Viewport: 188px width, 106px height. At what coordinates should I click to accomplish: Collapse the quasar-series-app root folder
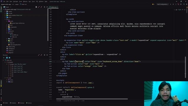(x=3, y=9)
